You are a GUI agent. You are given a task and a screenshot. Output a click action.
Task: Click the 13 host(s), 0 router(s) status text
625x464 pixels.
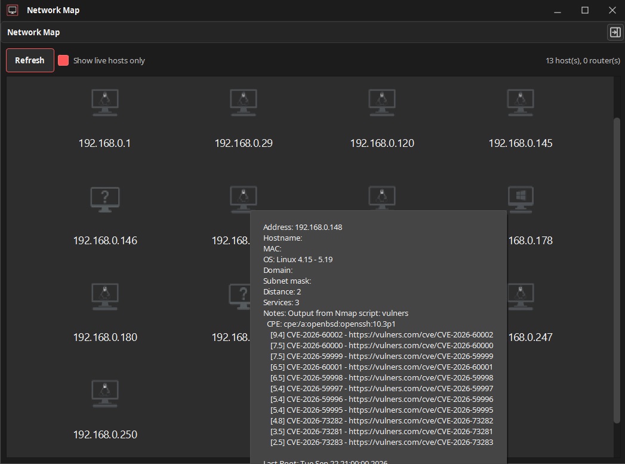coord(583,60)
